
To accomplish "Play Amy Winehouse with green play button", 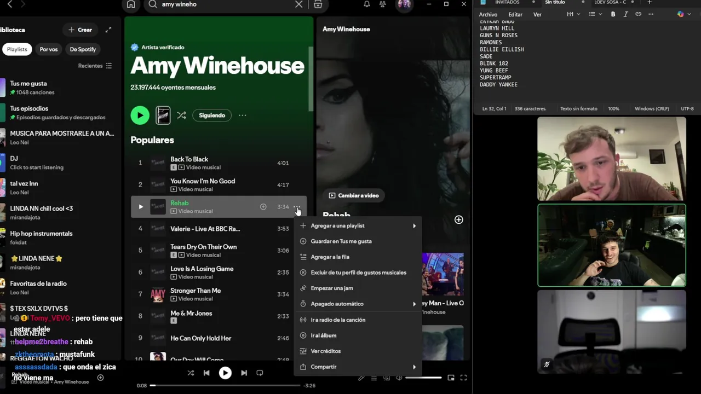I will click(x=140, y=115).
